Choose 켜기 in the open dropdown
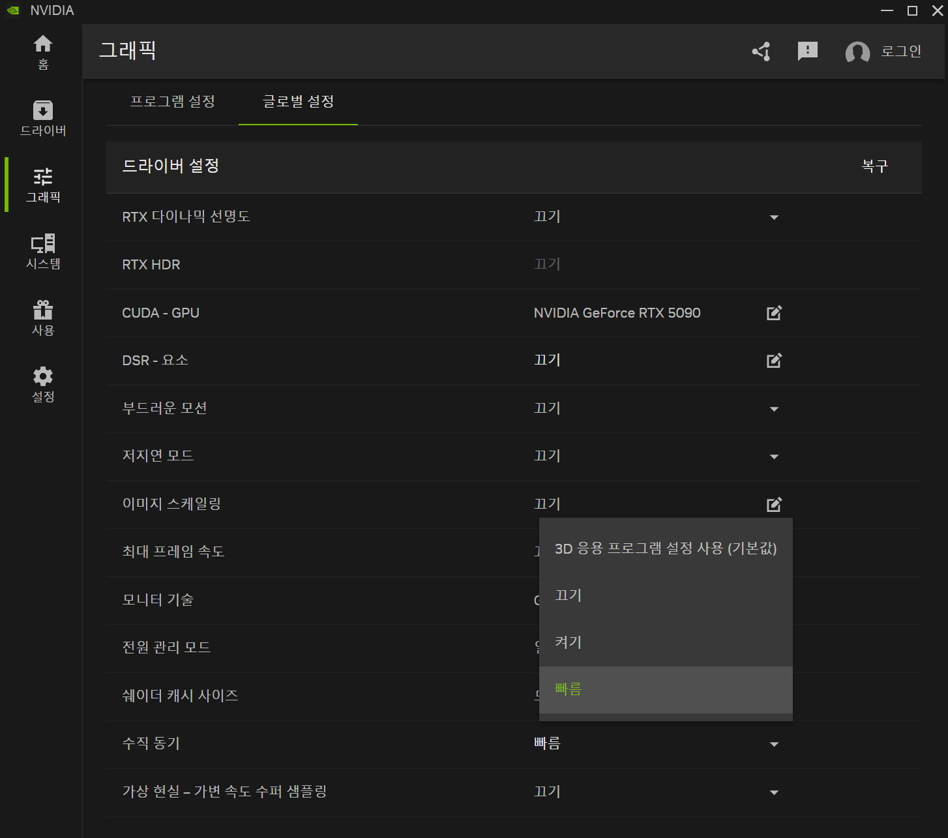The image size is (948, 838). point(666,642)
